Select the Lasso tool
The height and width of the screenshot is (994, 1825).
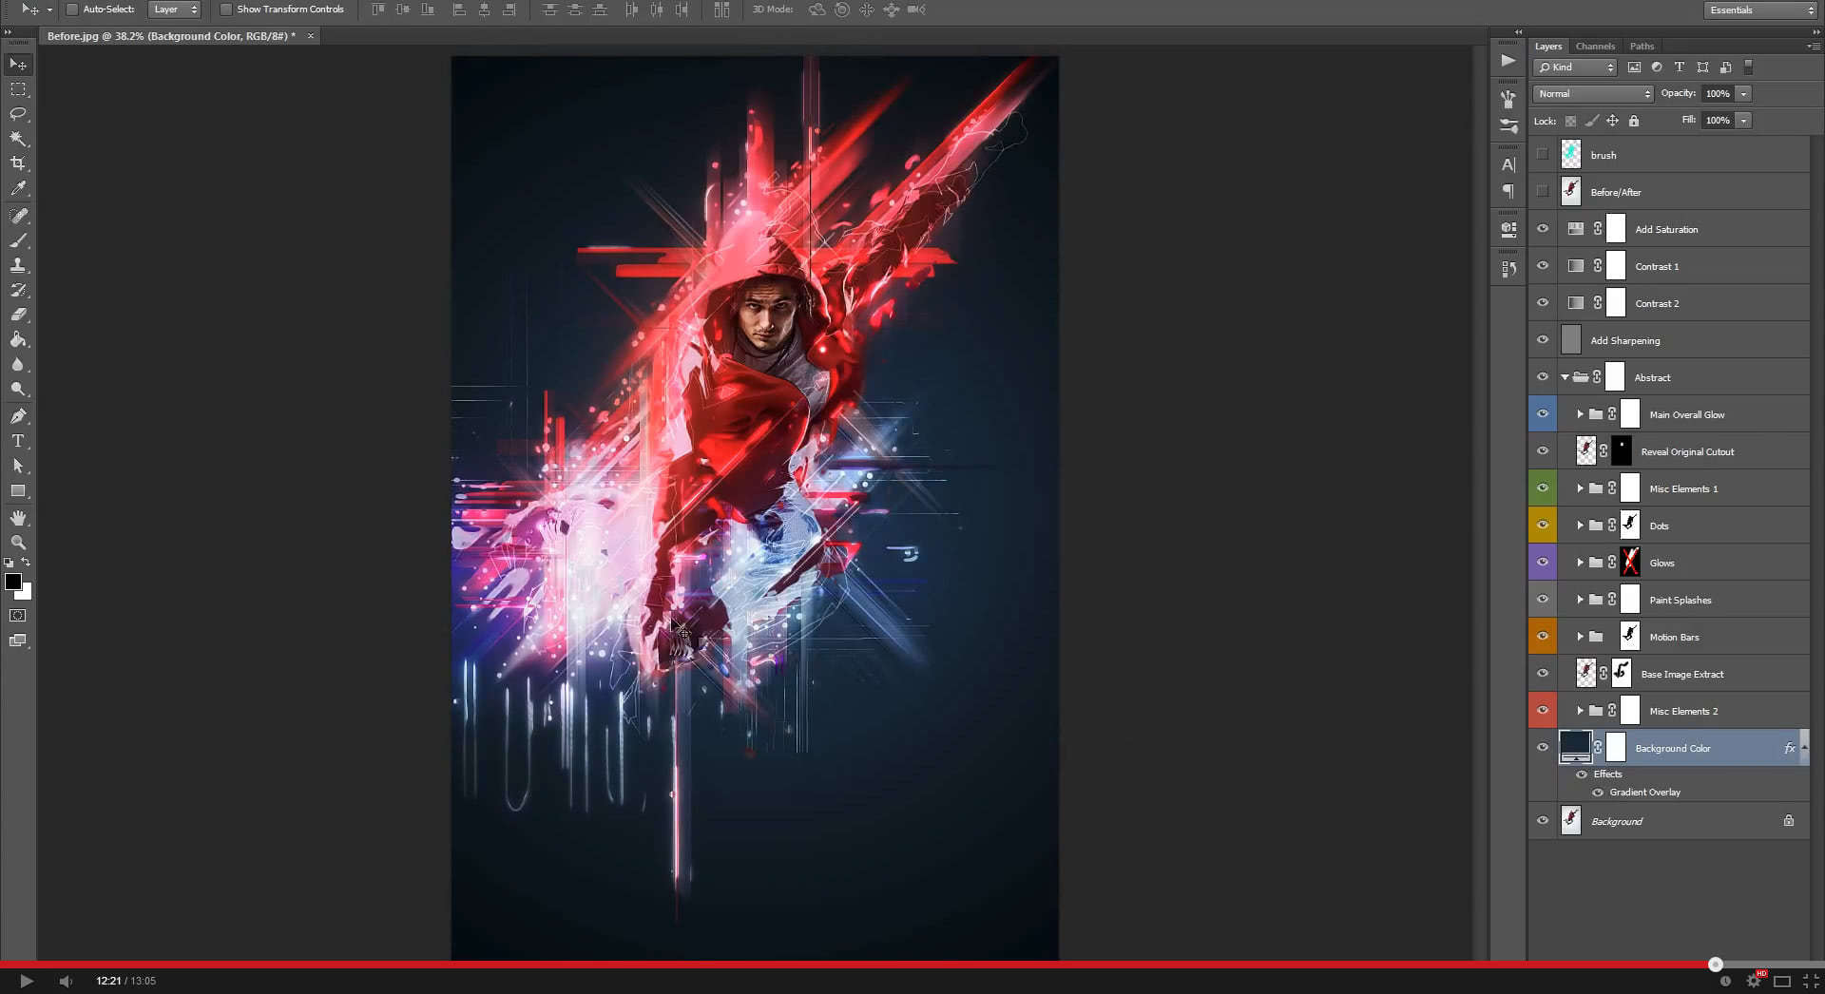(18, 114)
